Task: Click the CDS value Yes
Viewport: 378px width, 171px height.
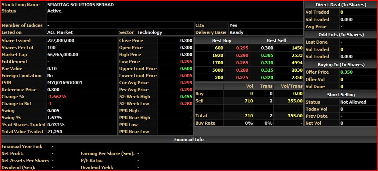Action: (x=233, y=25)
